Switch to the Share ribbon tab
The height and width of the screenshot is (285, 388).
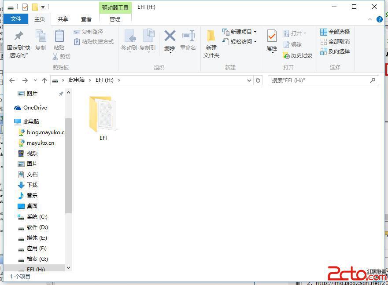(63, 19)
